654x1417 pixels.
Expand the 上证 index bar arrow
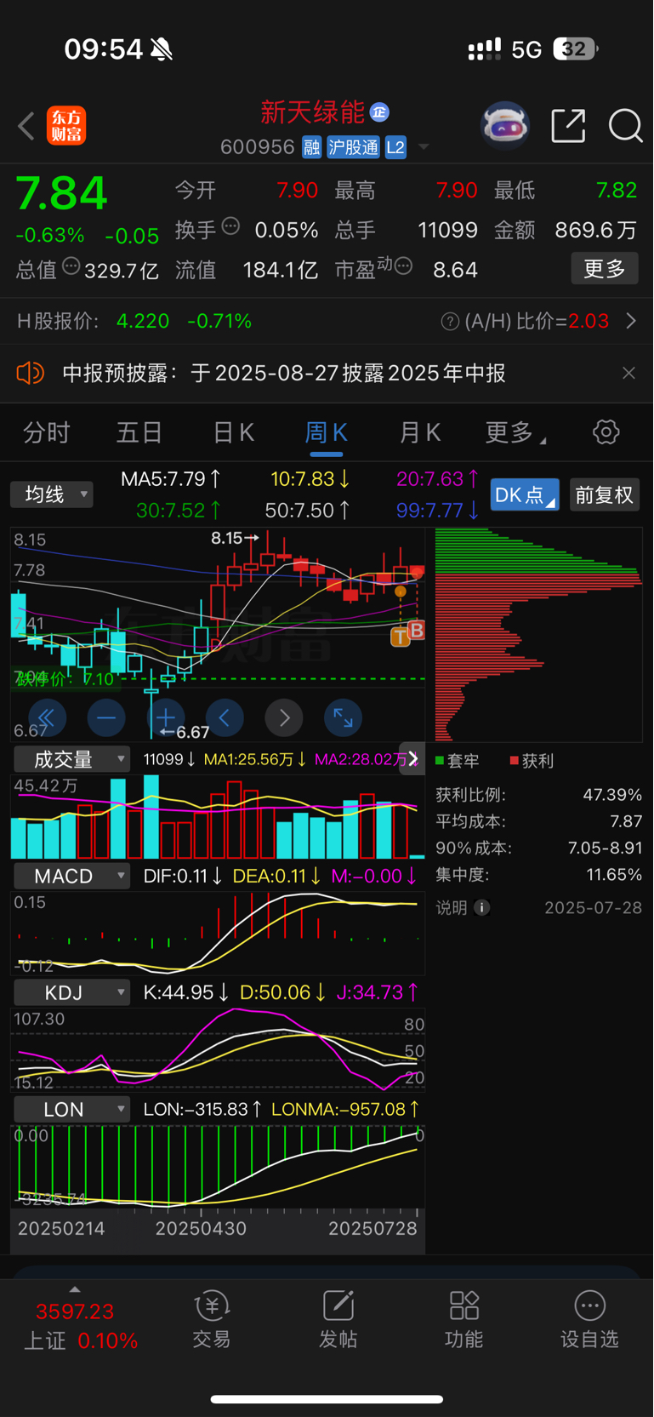(75, 1289)
